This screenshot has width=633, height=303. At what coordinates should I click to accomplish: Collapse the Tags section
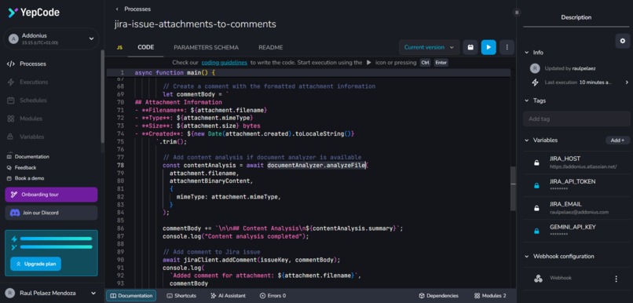point(526,100)
